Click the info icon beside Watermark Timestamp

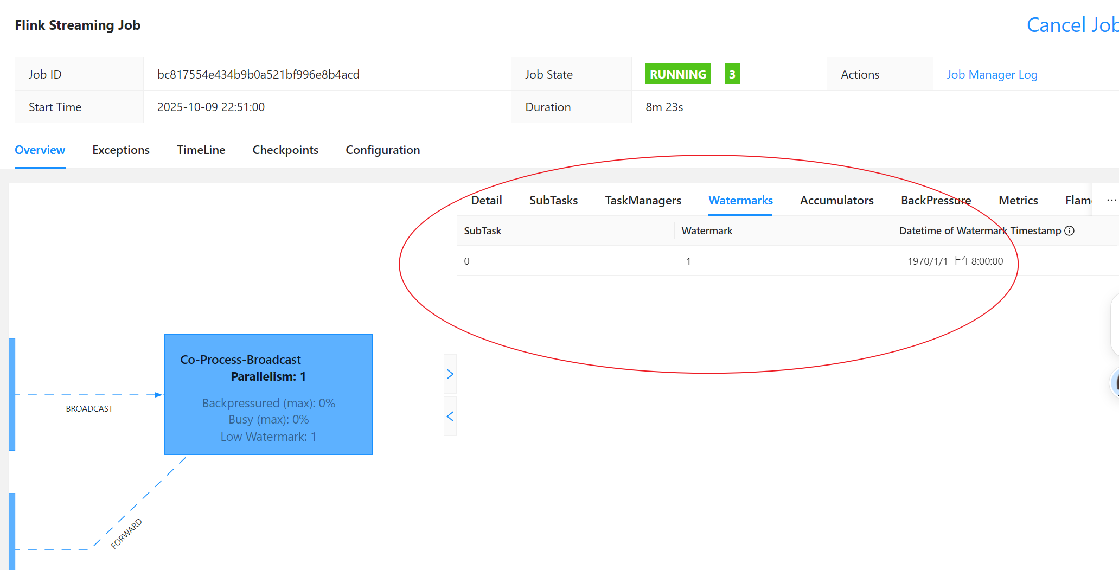(x=1069, y=230)
